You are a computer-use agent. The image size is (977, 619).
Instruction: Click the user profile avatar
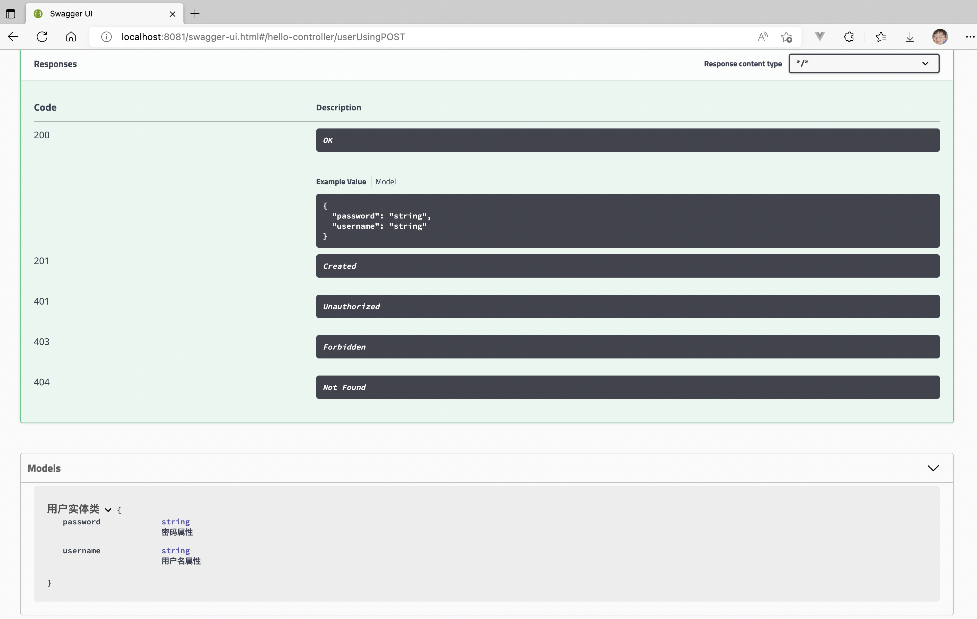point(940,37)
